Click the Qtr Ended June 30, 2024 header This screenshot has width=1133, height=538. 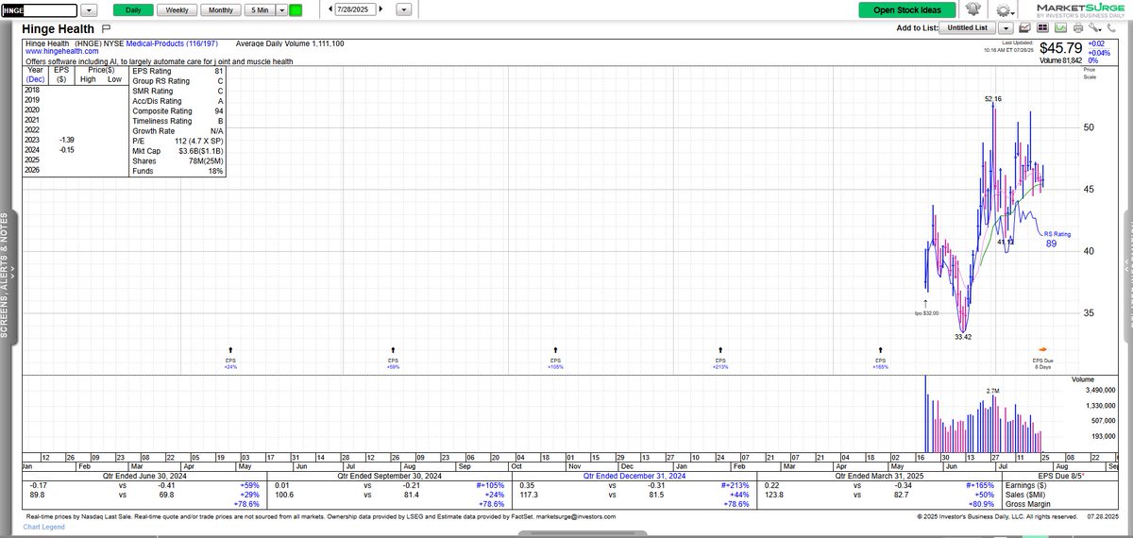[145, 476]
